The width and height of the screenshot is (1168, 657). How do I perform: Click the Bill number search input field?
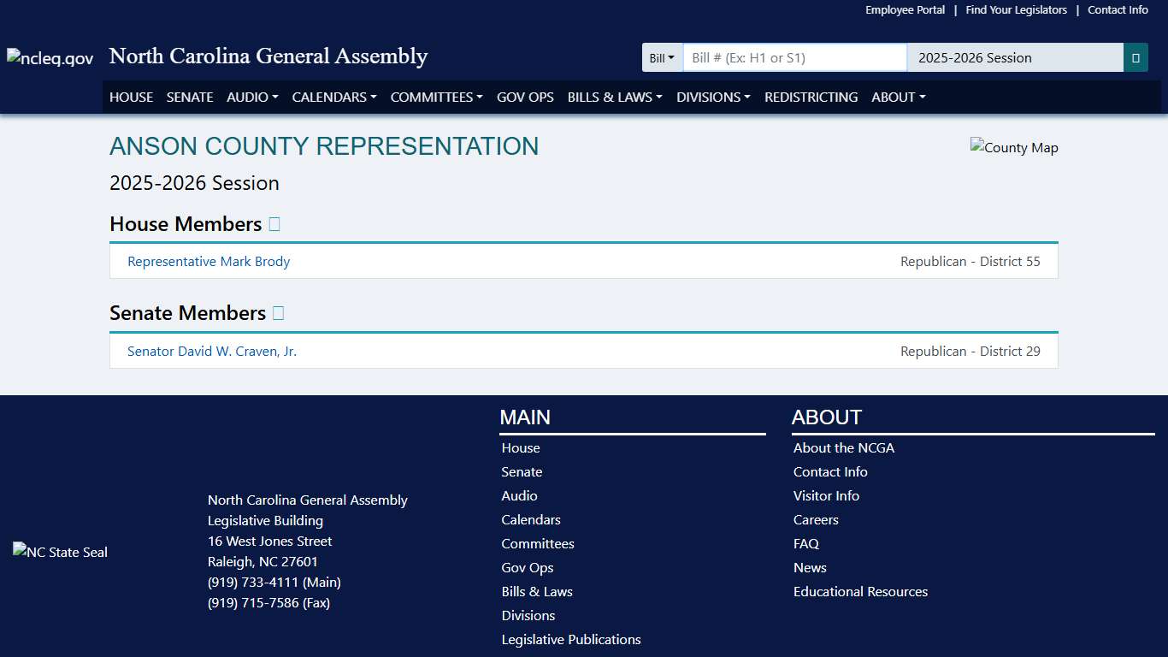coord(793,57)
